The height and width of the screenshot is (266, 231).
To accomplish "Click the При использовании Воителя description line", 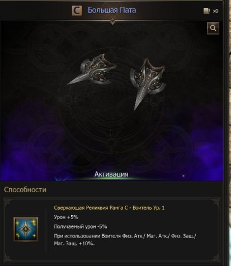I will [125, 236].
